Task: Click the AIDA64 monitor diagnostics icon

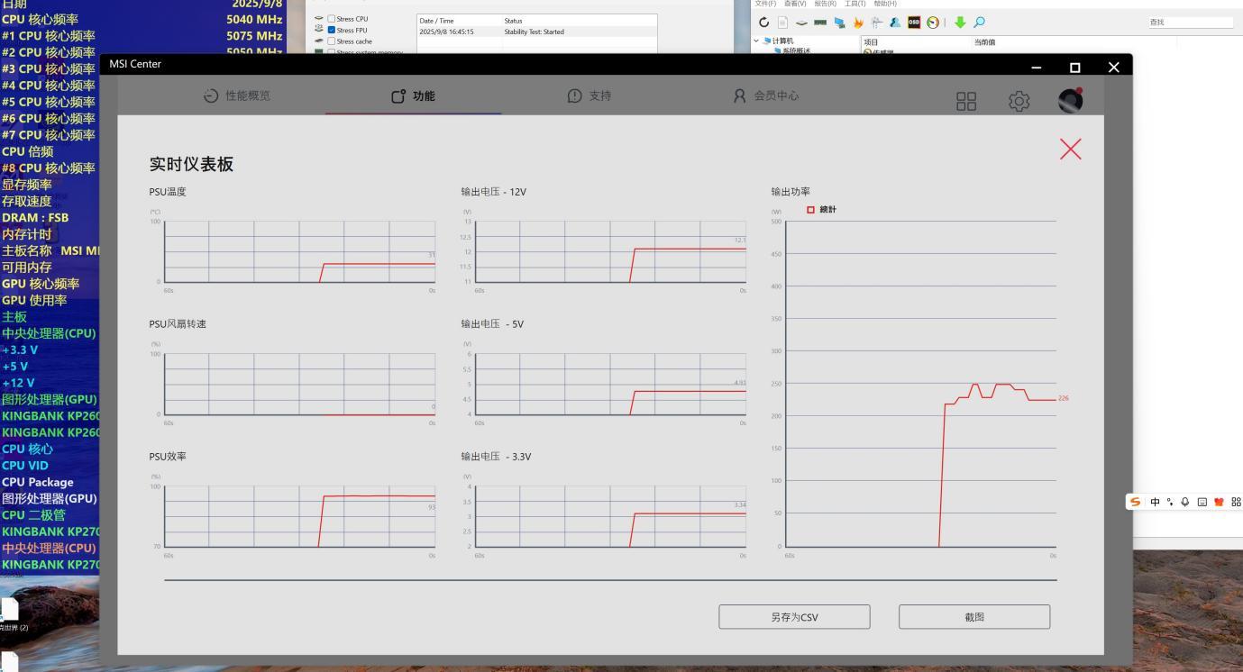Action: tap(839, 23)
